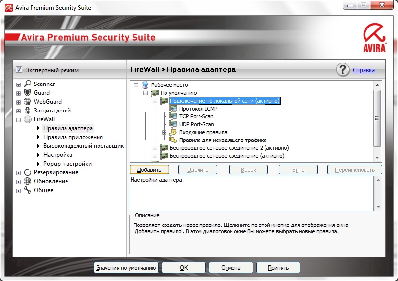Click the Рабочее место computer icon
398x281 pixels.
[145, 85]
